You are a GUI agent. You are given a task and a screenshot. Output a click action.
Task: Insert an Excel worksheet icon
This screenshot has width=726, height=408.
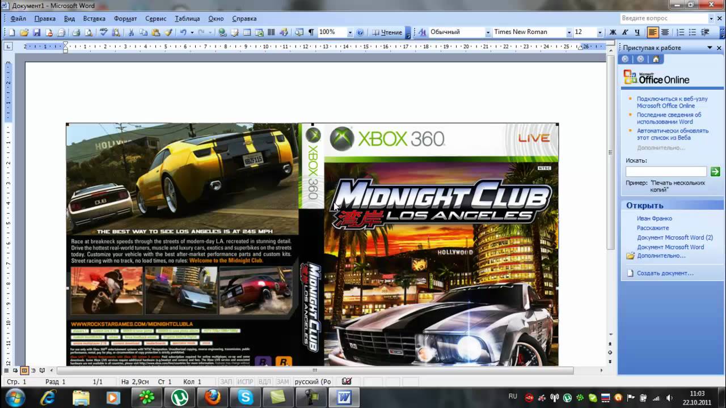pyautogui.click(x=260, y=32)
